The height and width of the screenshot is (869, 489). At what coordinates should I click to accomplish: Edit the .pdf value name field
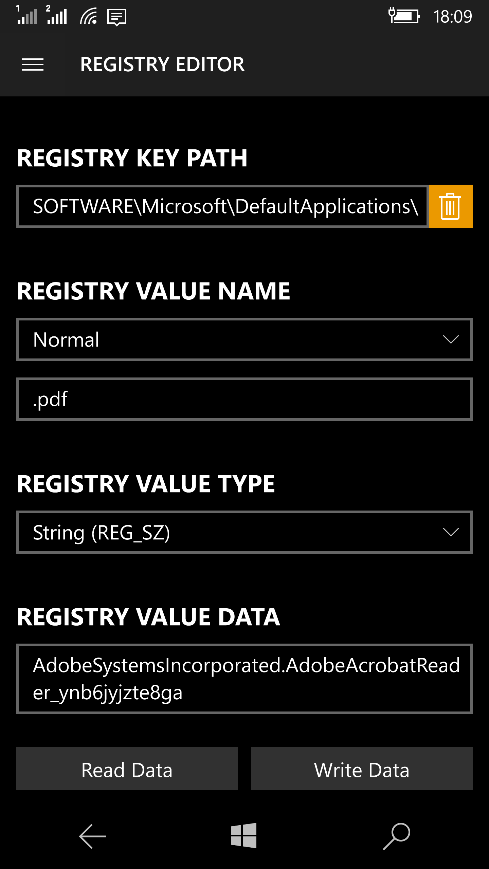point(244,399)
